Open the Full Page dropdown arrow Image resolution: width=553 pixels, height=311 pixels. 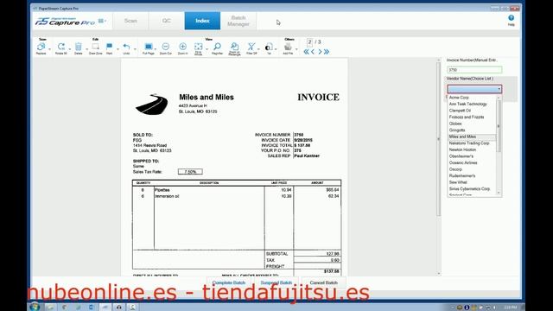[x=156, y=48]
